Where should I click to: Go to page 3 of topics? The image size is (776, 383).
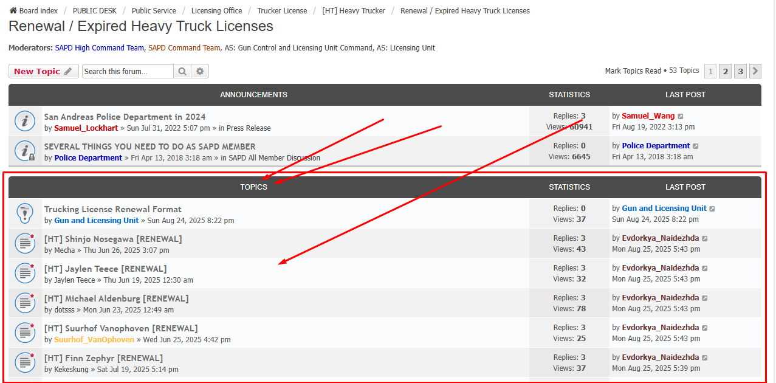click(x=740, y=71)
